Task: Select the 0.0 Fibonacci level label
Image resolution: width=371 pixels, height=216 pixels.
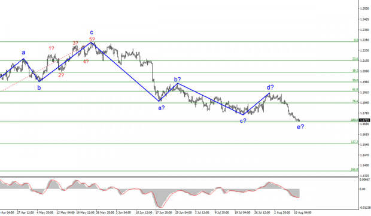Action: [x=356, y=40]
